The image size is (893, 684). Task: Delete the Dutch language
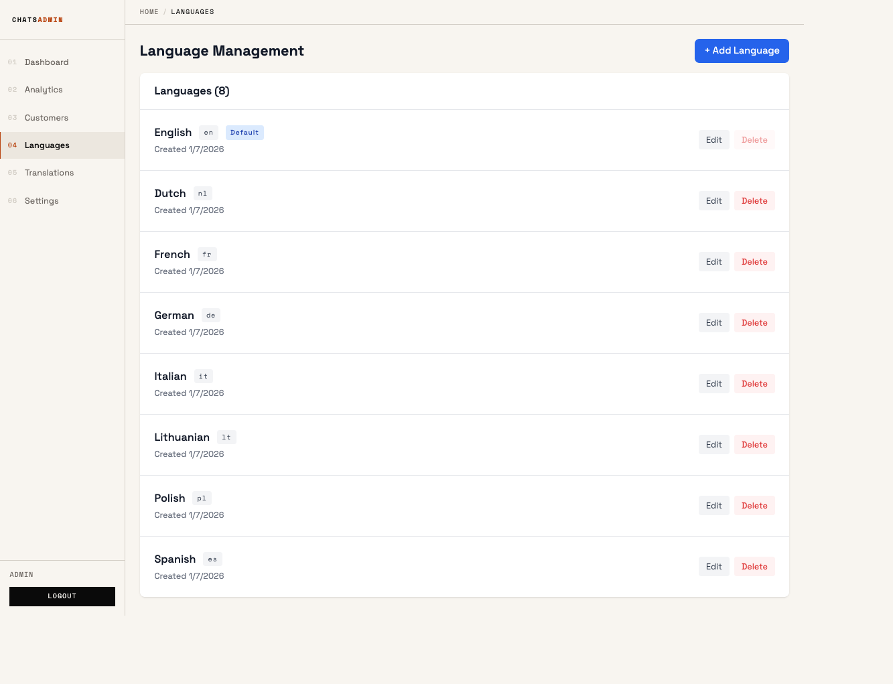point(754,200)
